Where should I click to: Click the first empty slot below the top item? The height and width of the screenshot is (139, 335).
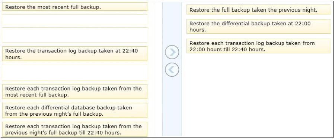point(75,21)
